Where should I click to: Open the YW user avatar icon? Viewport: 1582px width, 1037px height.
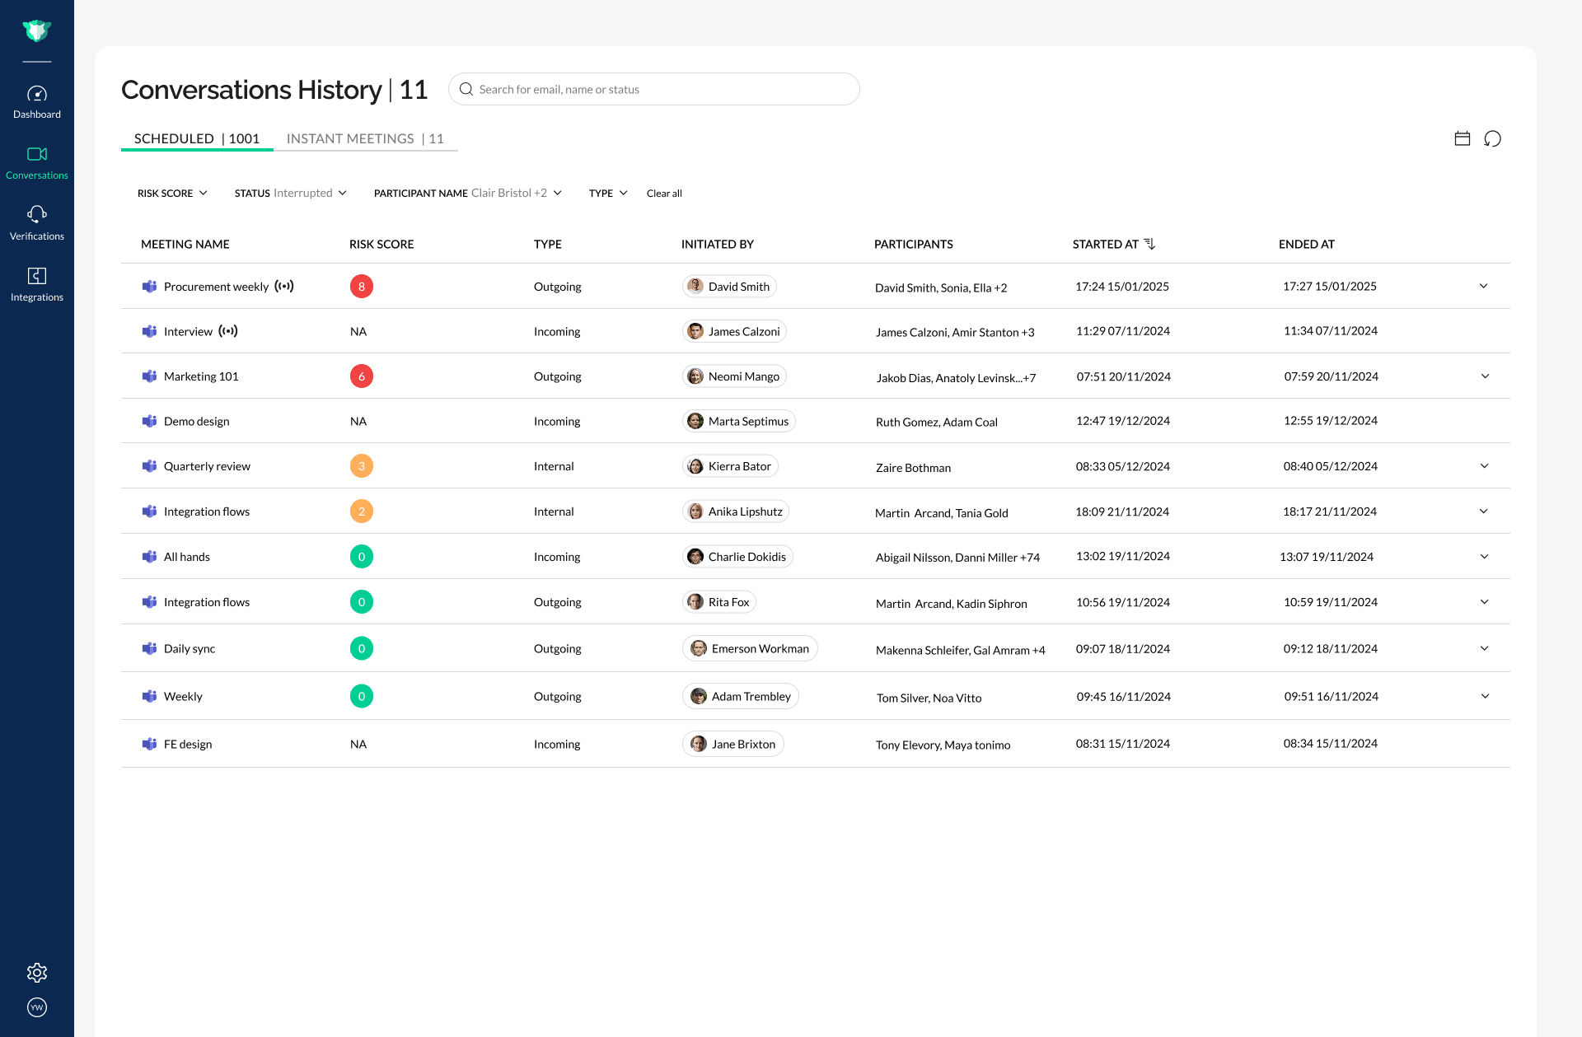point(37,1007)
